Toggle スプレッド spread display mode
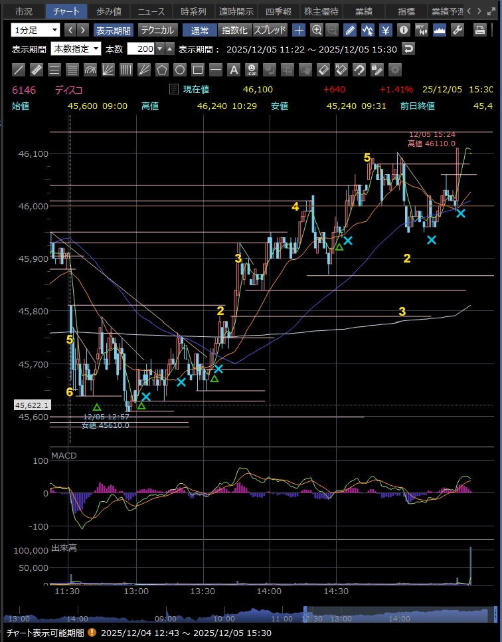The height and width of the screenshot is (642, 502). click(270, 30)
